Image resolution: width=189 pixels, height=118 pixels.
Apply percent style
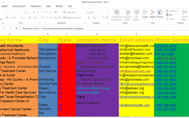point(94,17)
